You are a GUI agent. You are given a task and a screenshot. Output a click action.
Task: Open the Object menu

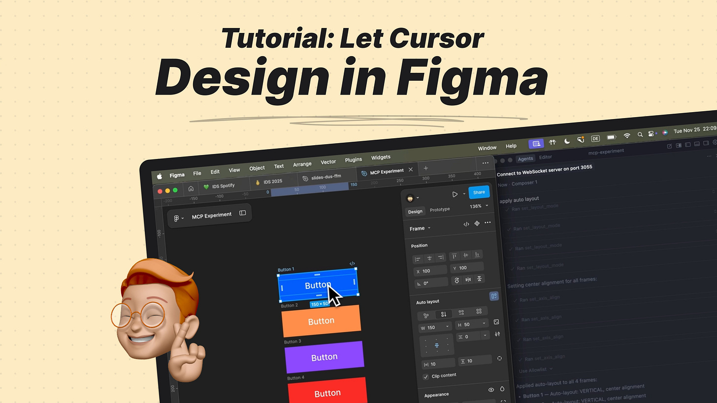(257, 168)
